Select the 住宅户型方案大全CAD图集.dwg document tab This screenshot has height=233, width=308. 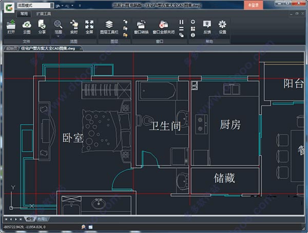pos(48,48)
